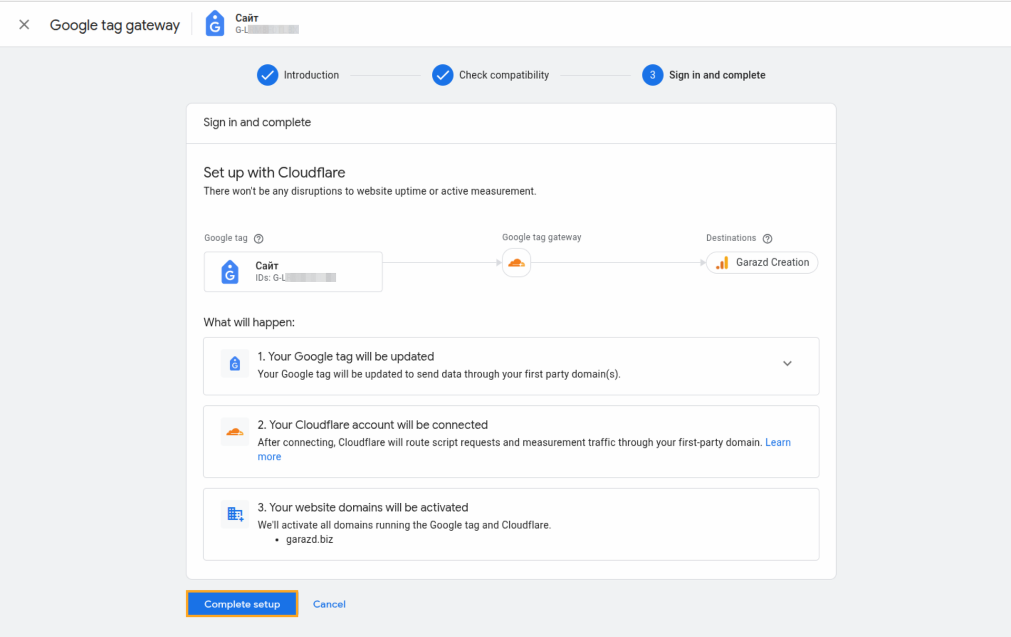1011x637 pixels.
Task: Click domains building icon in step 3
Action: (235, 514)
